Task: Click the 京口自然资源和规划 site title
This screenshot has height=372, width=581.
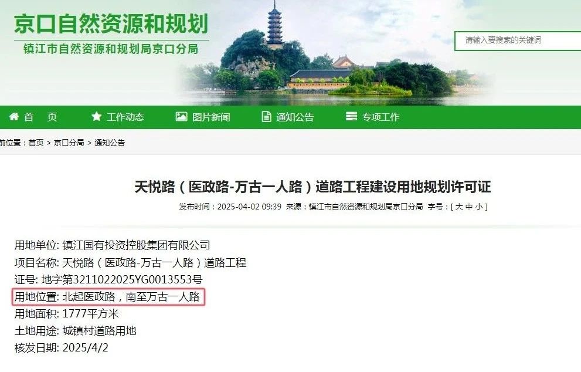Action: (111, 24)
